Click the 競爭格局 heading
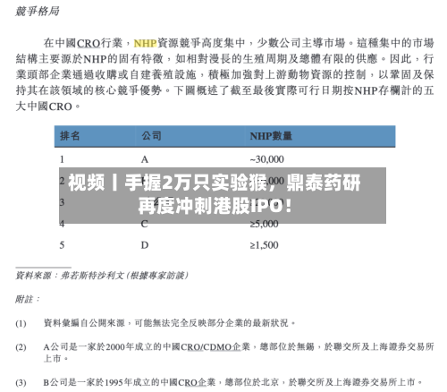Screen dimensions: 447x392 point(38,11)
